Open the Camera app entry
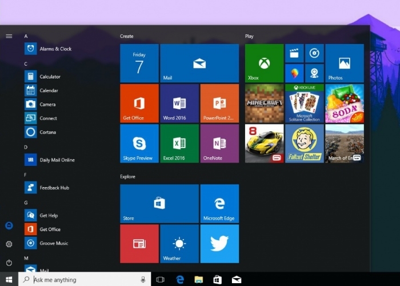This screenshot has width=400, height=286. 40,104
